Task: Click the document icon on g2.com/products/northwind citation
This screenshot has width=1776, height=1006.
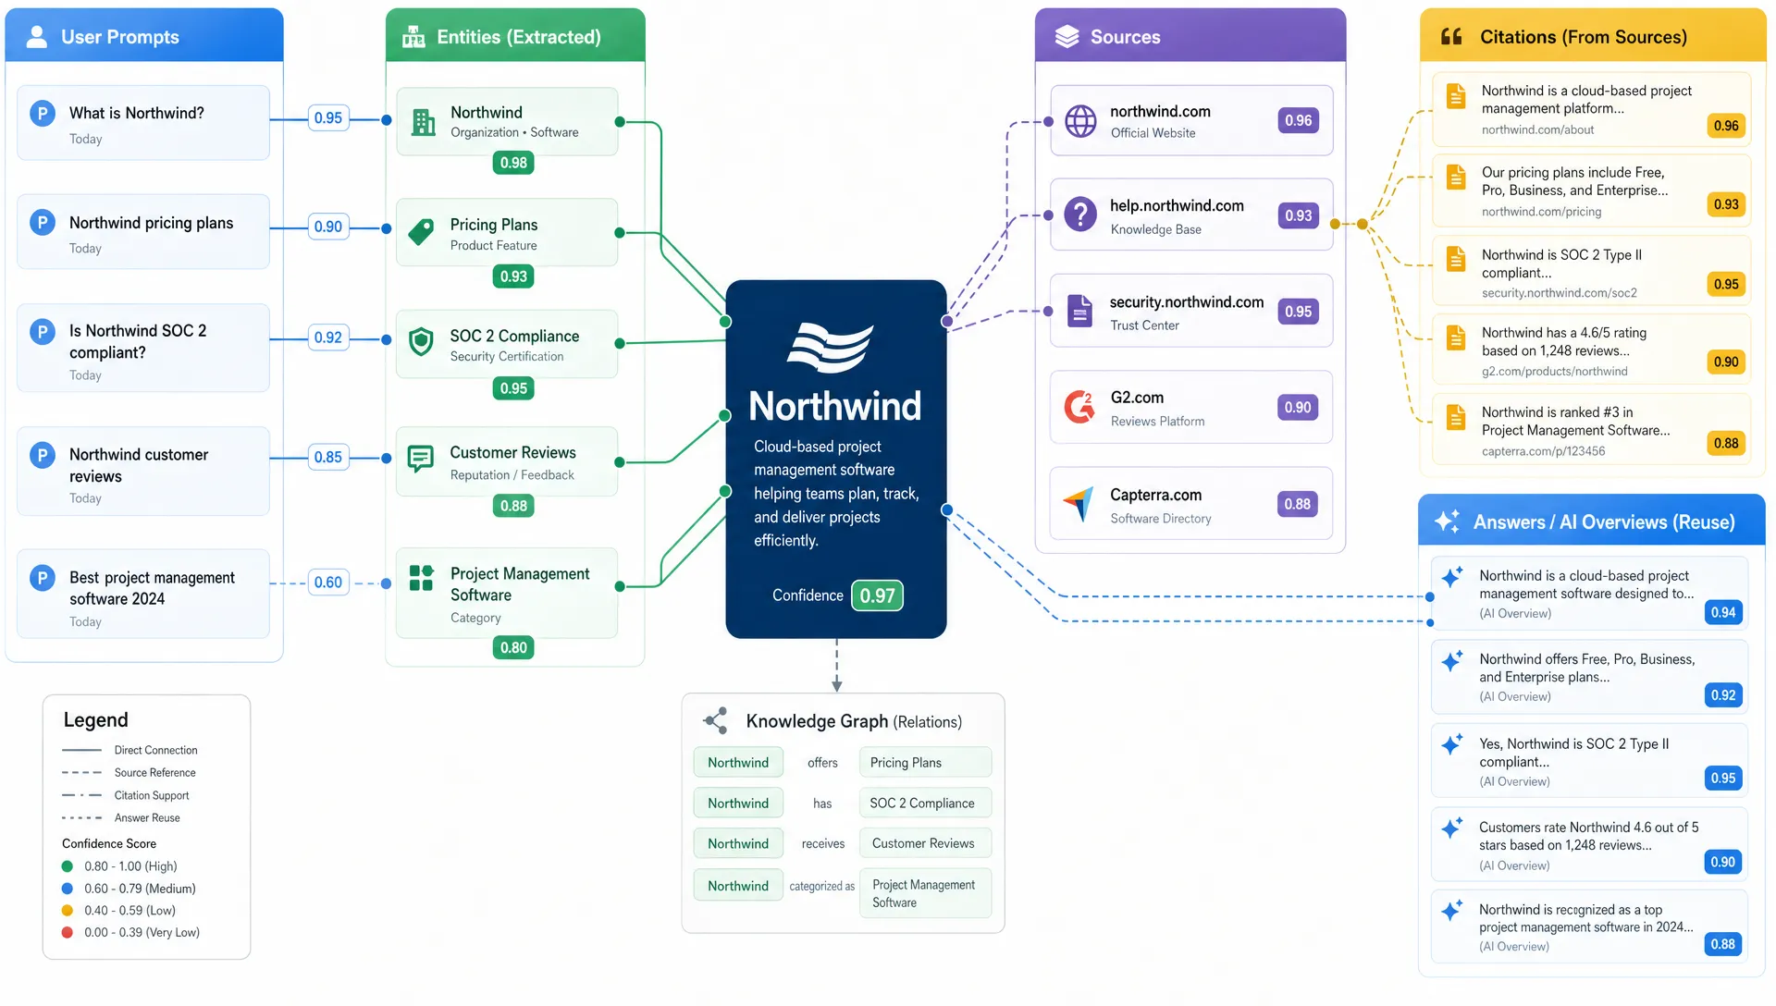Action: click(1456, 338)
